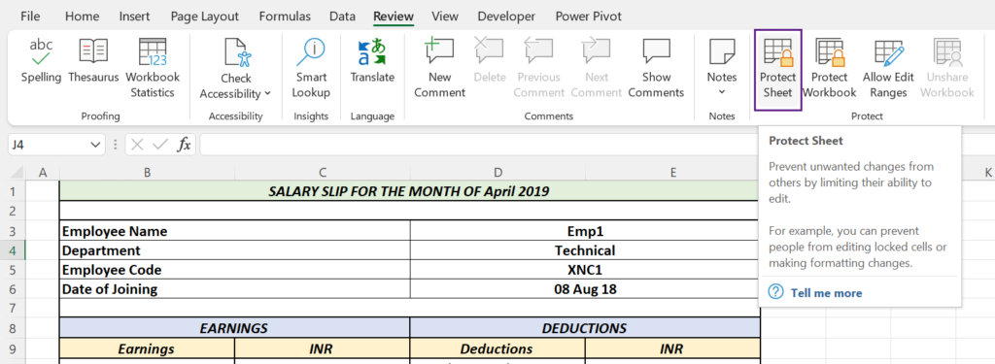Run the Spelling check
This screenshot has height=364, width=995.
click(x=41, y=61)
